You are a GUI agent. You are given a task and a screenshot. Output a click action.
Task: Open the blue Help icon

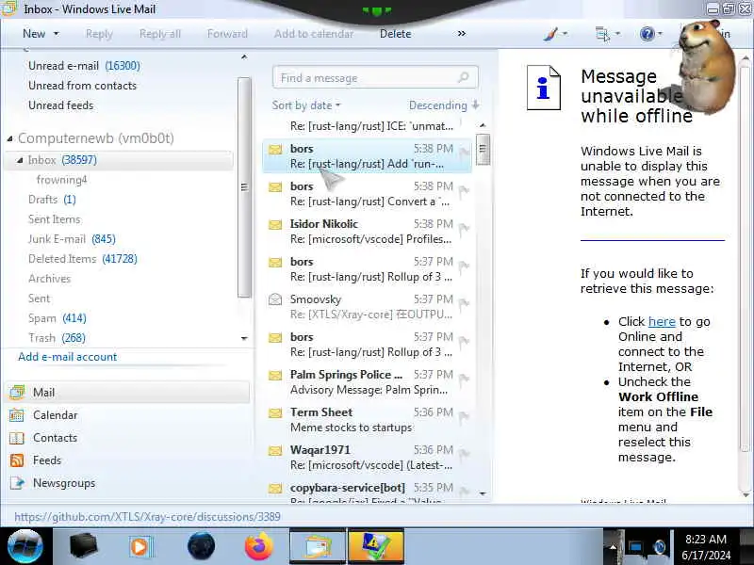647,34
